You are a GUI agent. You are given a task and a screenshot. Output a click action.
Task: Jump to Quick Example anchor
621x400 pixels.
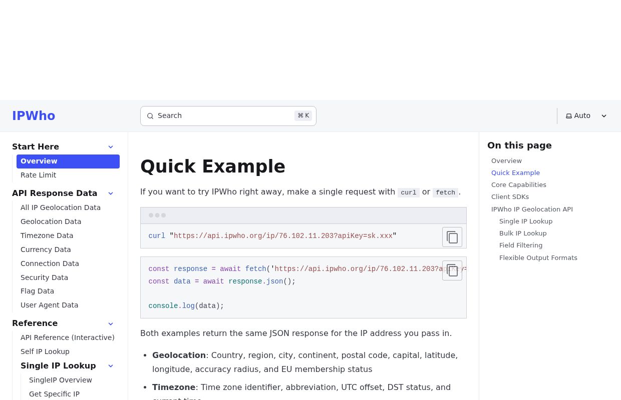pyautogui.click(x=515, y=173)
